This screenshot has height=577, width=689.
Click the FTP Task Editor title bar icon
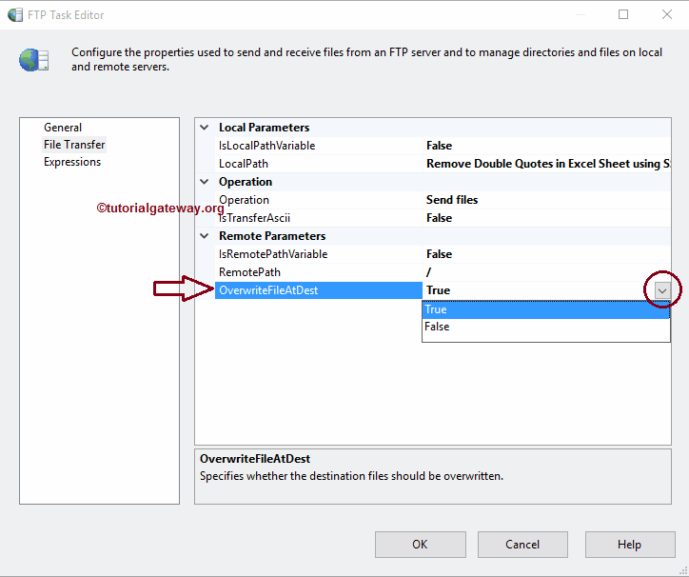(15, 15)
